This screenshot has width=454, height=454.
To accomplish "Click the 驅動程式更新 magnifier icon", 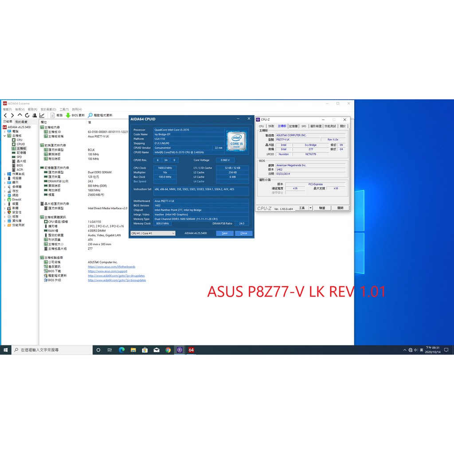I will [x=90, y=115].
